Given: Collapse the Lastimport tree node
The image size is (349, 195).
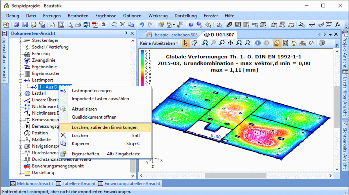Looking at the screenshot, I should click(x=20, y=80).
